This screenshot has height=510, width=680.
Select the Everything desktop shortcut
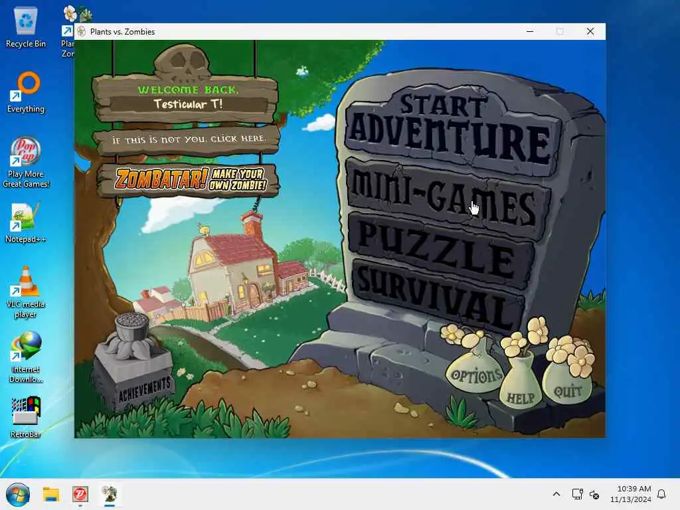click(x=26, y=93)
